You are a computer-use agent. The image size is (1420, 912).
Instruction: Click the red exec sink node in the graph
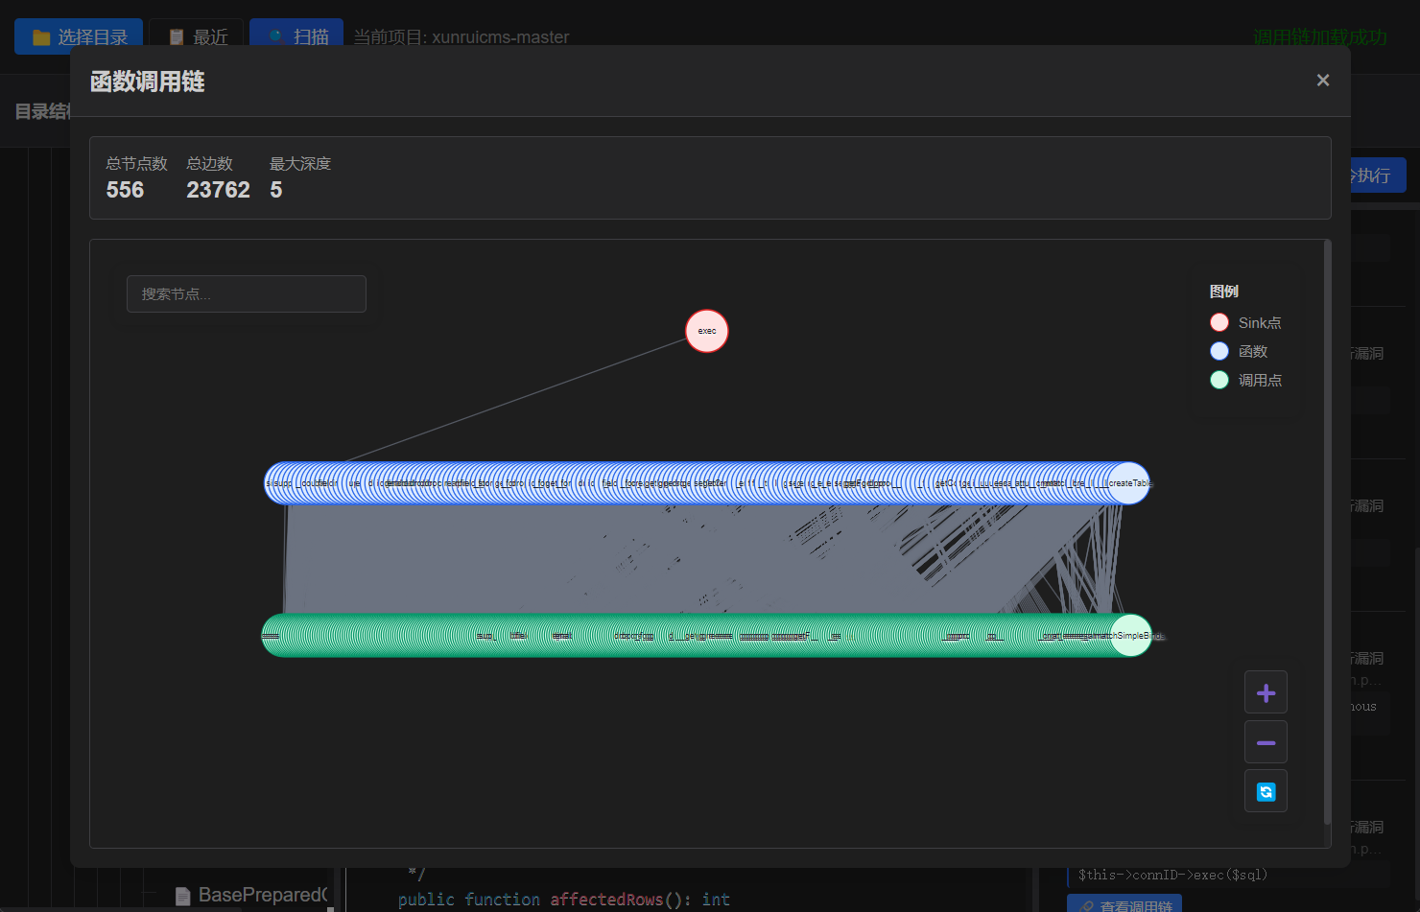coord(707,331)
